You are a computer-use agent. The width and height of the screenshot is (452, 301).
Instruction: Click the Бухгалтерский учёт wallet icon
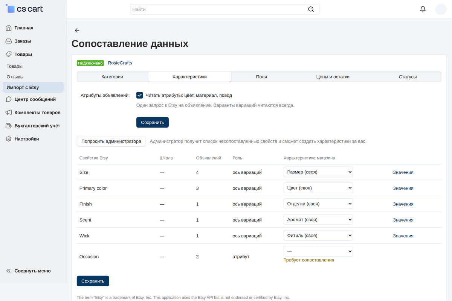(x=9, y=126)
